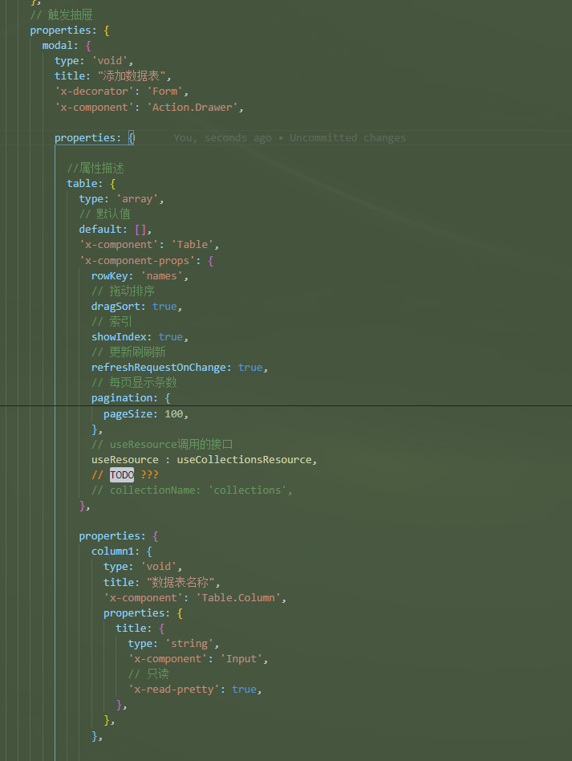
Task: Click the commented collectionName line
Action: tap(192, 490)
